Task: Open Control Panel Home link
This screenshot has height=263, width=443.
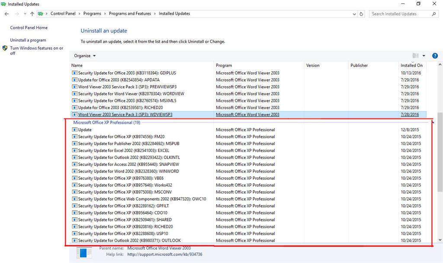Action: pos(29,28)
